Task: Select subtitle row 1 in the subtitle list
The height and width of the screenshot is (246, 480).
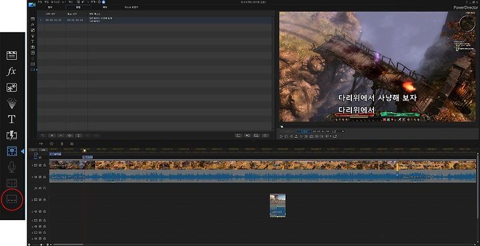Action: pyautogui.click(x=155, y=21)
